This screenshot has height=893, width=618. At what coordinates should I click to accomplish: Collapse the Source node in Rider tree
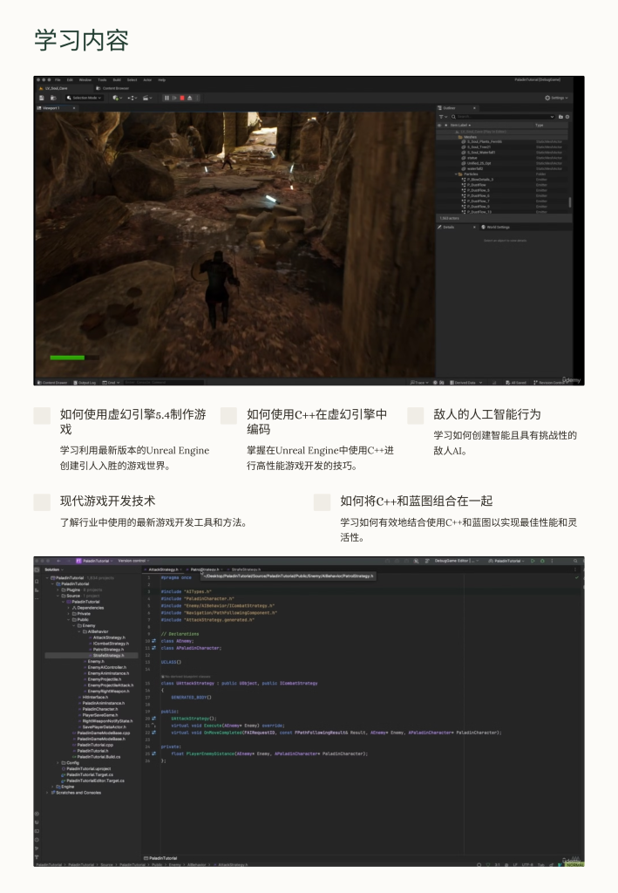tap(58, 596)
